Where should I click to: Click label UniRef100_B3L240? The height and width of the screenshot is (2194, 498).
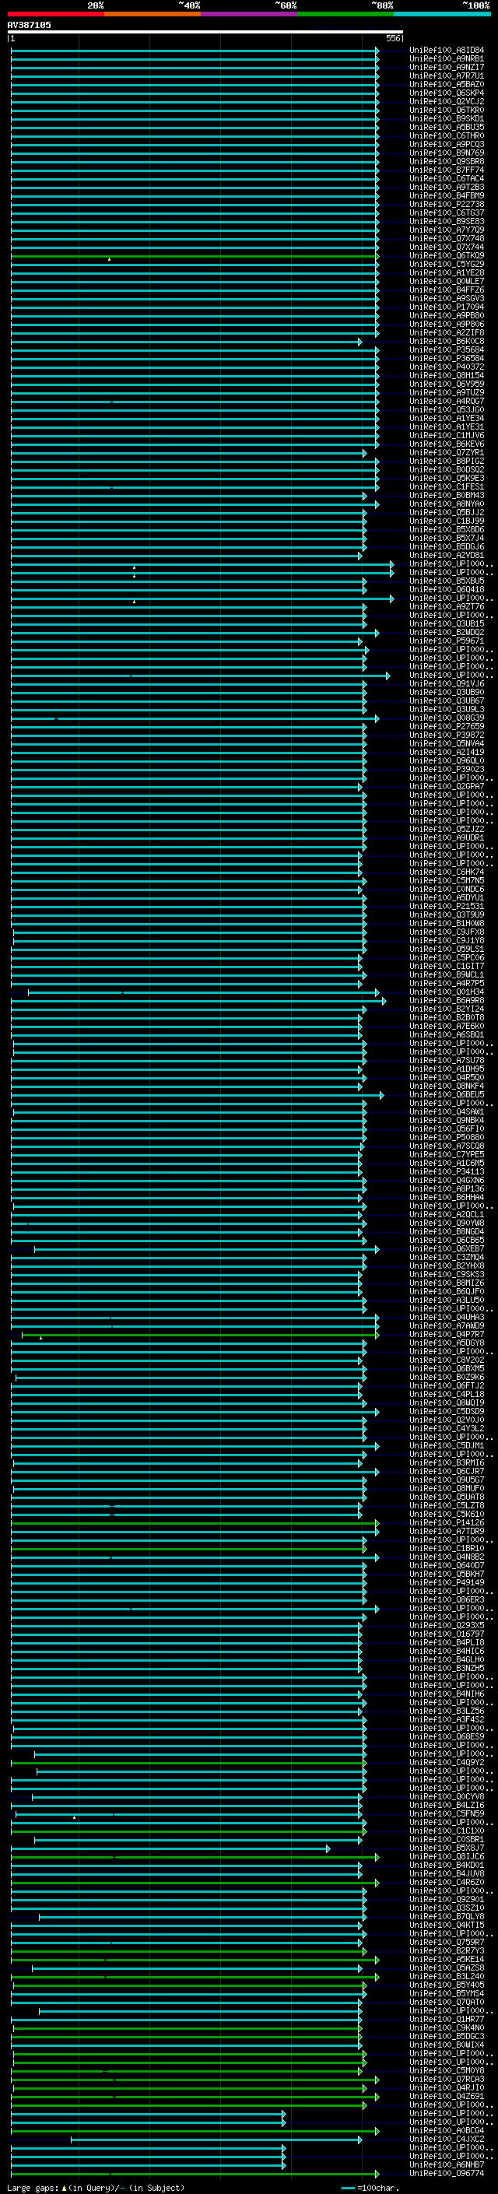(446, 1976)
